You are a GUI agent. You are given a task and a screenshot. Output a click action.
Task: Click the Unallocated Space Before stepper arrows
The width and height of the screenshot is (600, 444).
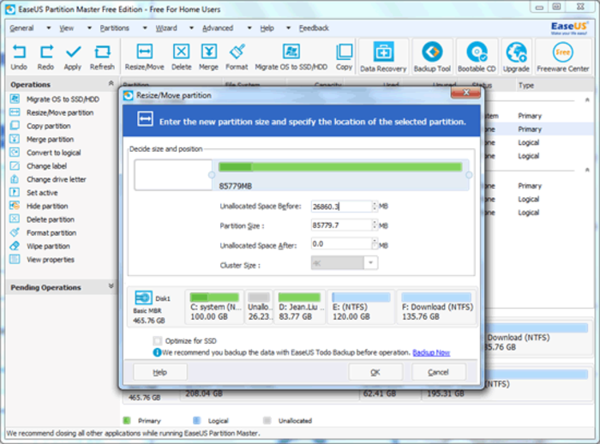pos(375,207)
